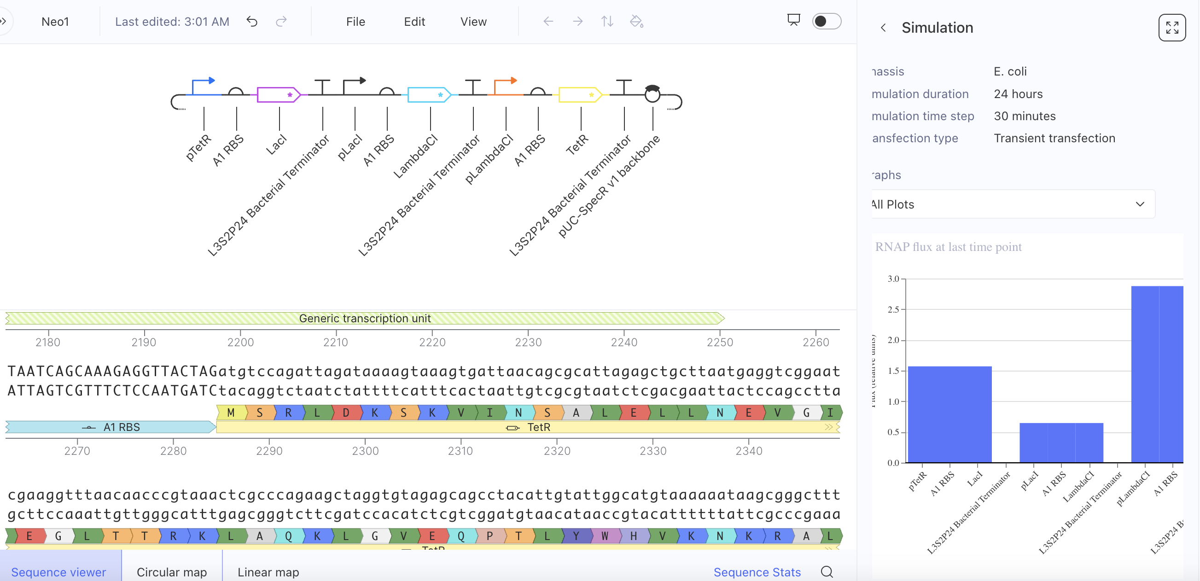Click the 'Transient transfection' value
This screenshot has height=581, width=1200.
[1054, 138]
